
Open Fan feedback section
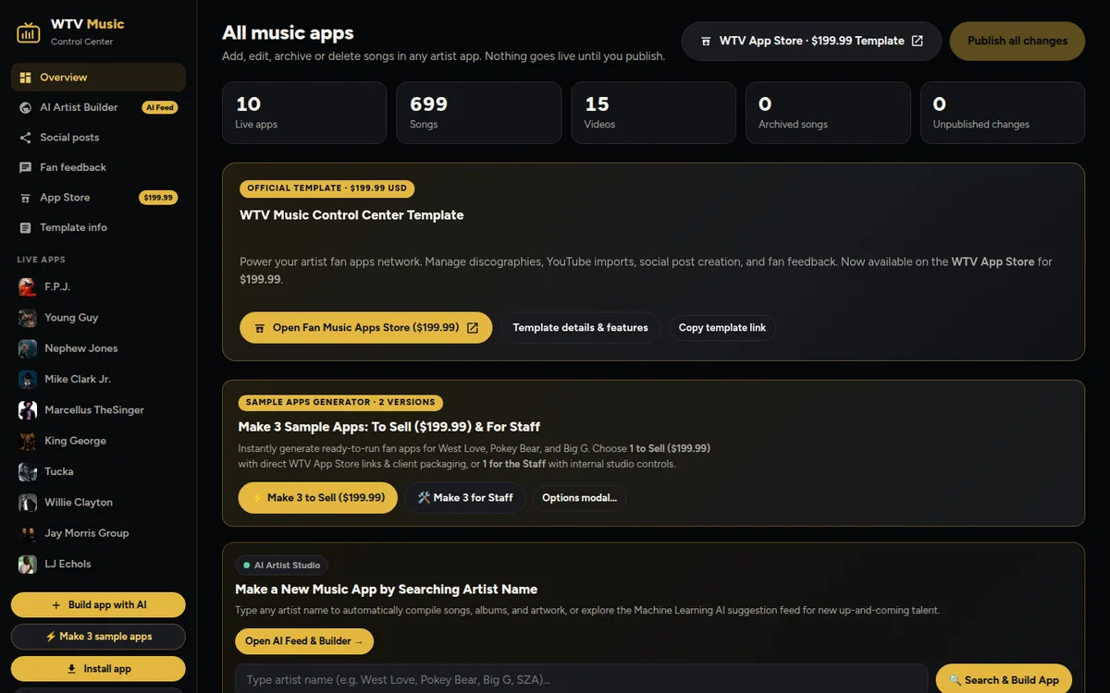[98, 167]
